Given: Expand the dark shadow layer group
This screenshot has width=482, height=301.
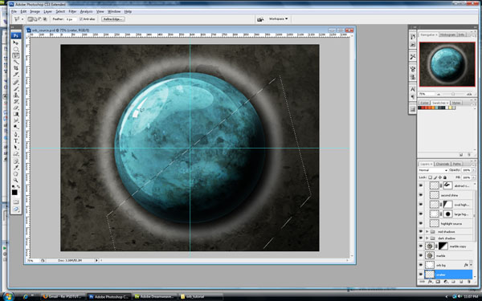Looking at the screenshot, I should 427,238.
